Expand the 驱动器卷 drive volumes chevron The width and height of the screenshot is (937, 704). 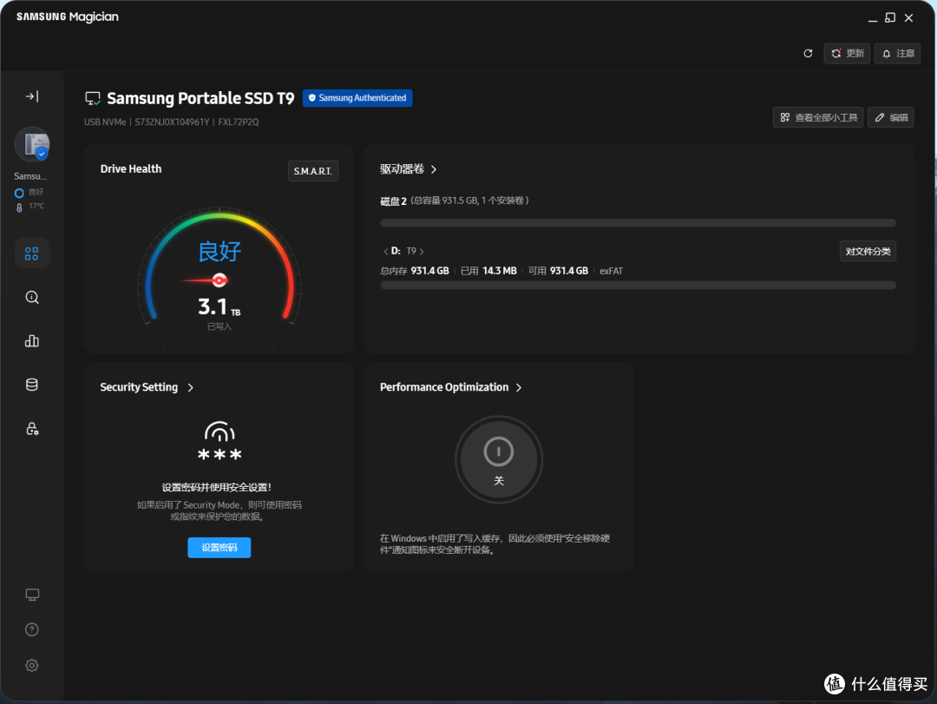(434, 169)
